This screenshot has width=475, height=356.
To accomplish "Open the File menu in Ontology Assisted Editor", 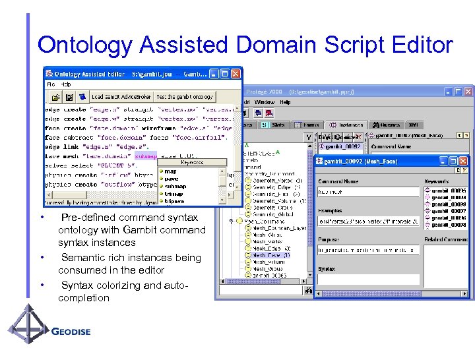I will (51, 84).
